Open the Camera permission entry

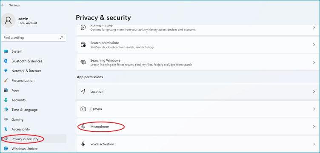(197, 109)
